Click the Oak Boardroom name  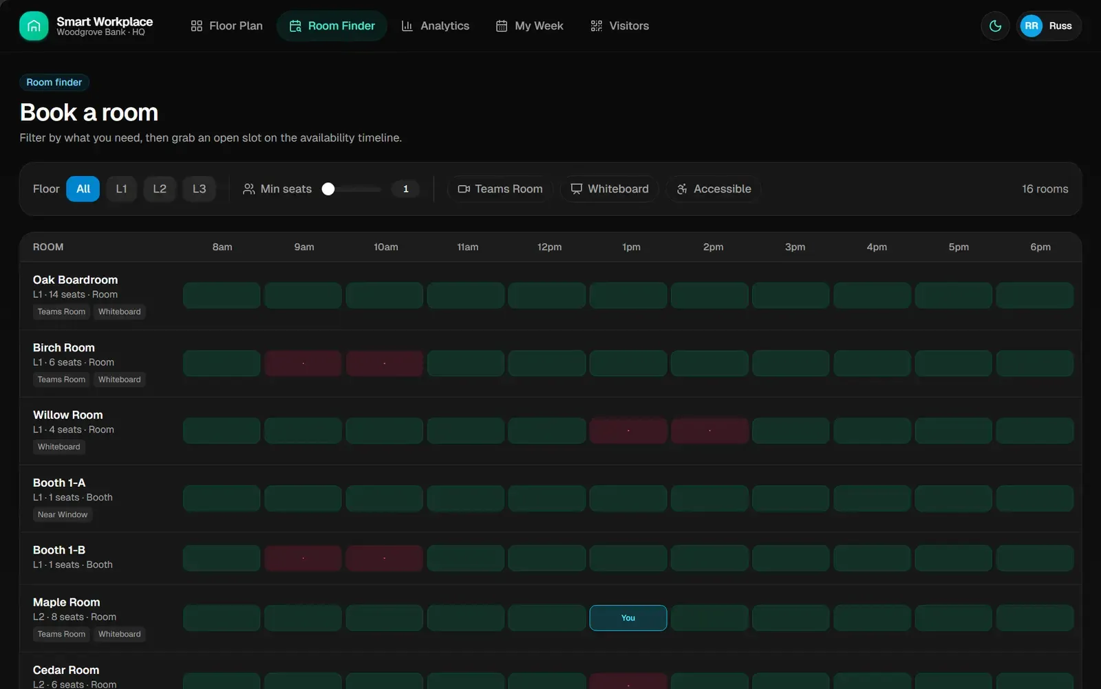(x=75, y=280)
